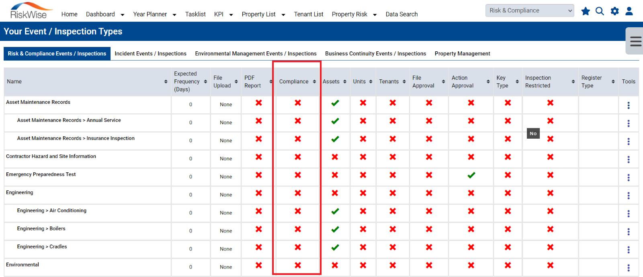This screenshot has width=643, height=277.
Task: Open tools menu for Emergency Preparedness Test
Action: coord(629,178)
